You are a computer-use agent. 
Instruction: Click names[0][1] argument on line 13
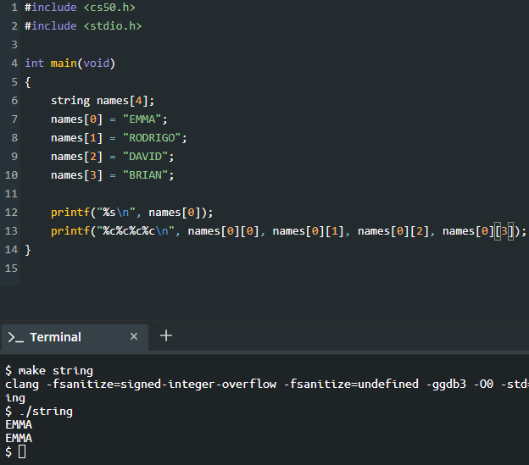point(308,231)
